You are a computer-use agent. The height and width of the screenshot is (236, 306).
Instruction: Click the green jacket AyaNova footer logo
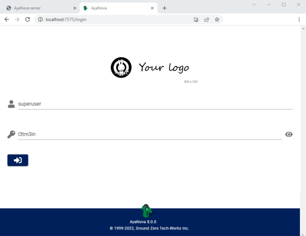pos(146,211)
